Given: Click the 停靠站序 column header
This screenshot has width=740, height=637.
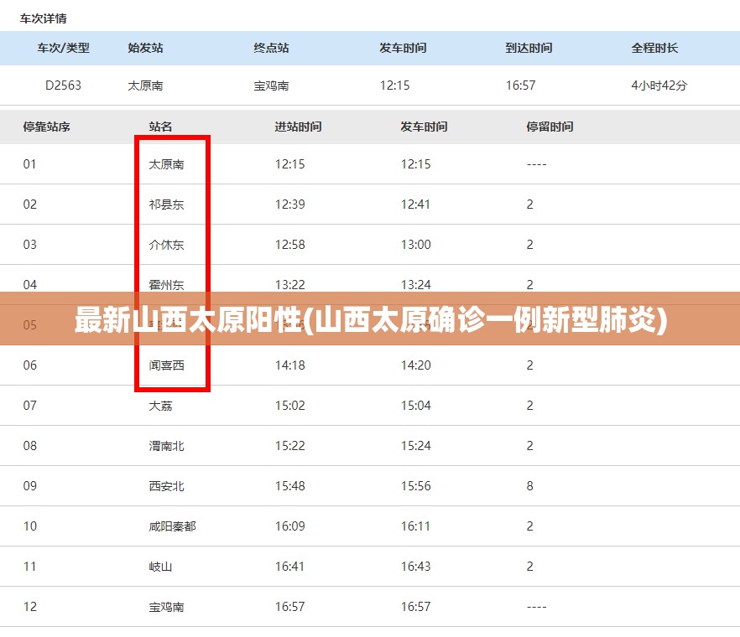Looking at the screenshot, I should click(46, 127).
